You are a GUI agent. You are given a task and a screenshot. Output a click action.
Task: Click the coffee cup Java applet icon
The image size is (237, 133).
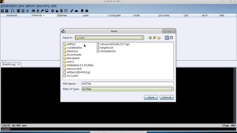pos(57,11)
